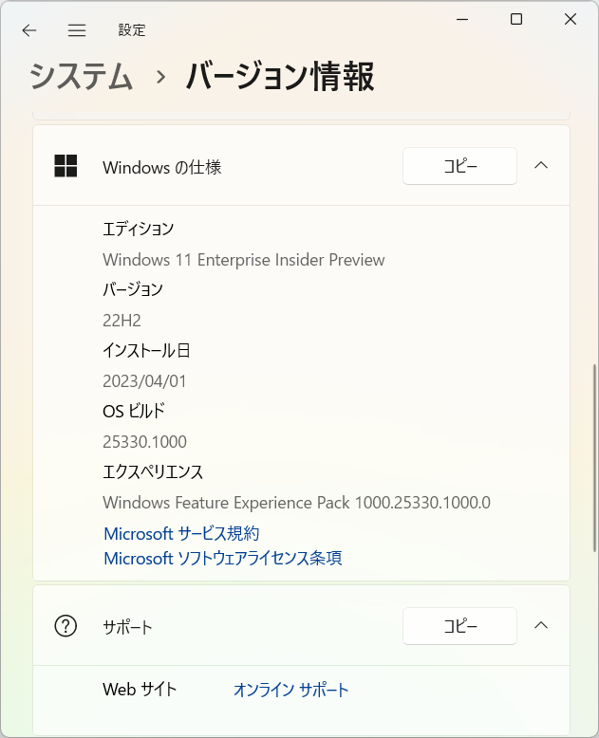The image size is (599, 738).
Task: Open the Microsoft サービス規約 link
Action: (x=181, y=534)
